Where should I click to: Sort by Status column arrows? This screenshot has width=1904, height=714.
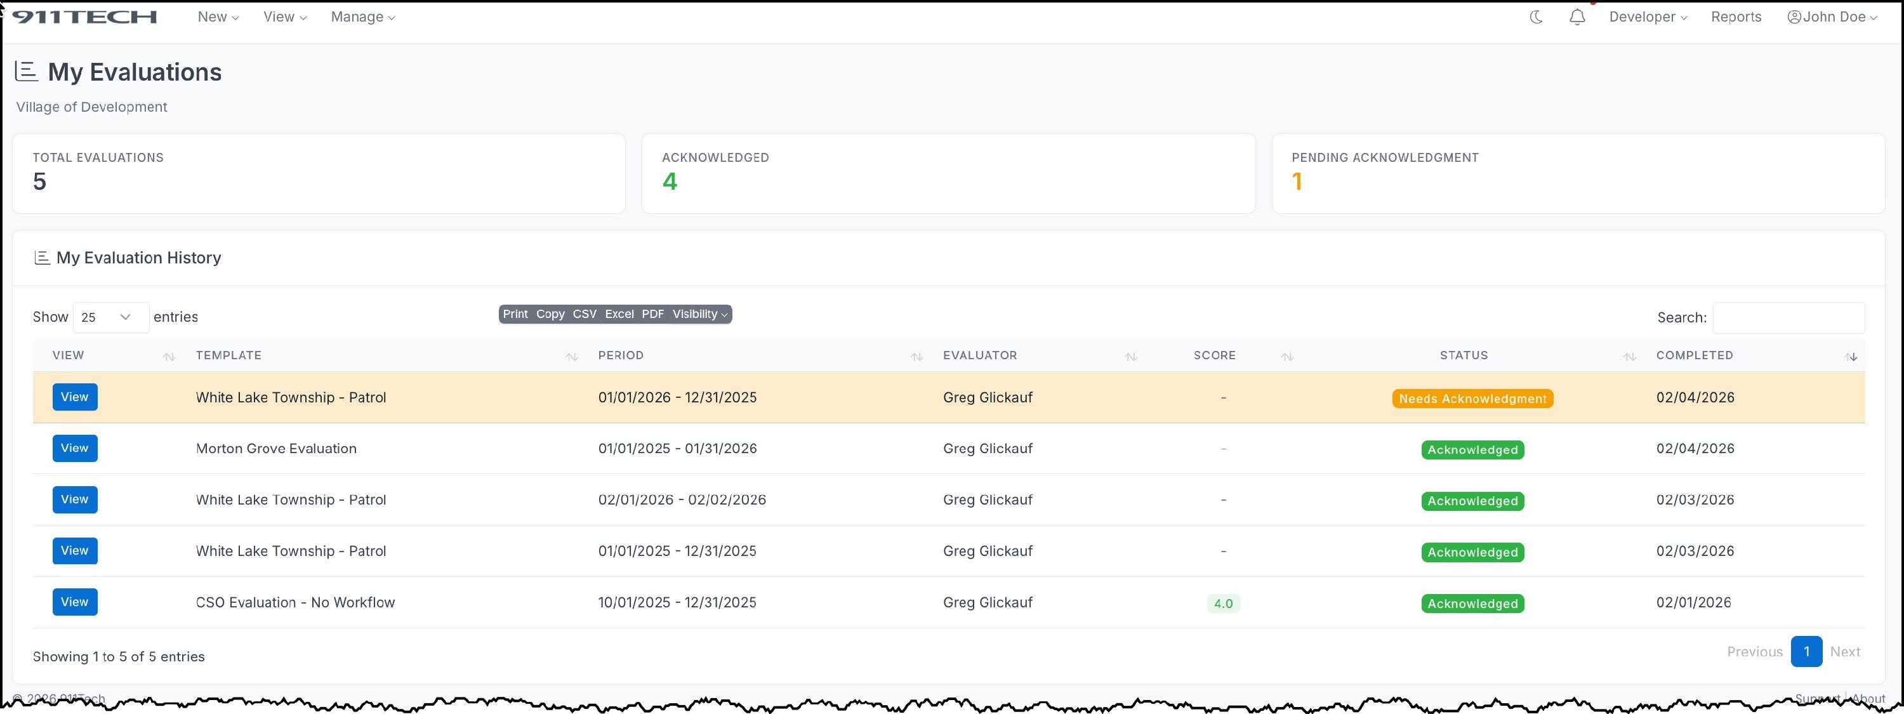(x=1629, y=356)
